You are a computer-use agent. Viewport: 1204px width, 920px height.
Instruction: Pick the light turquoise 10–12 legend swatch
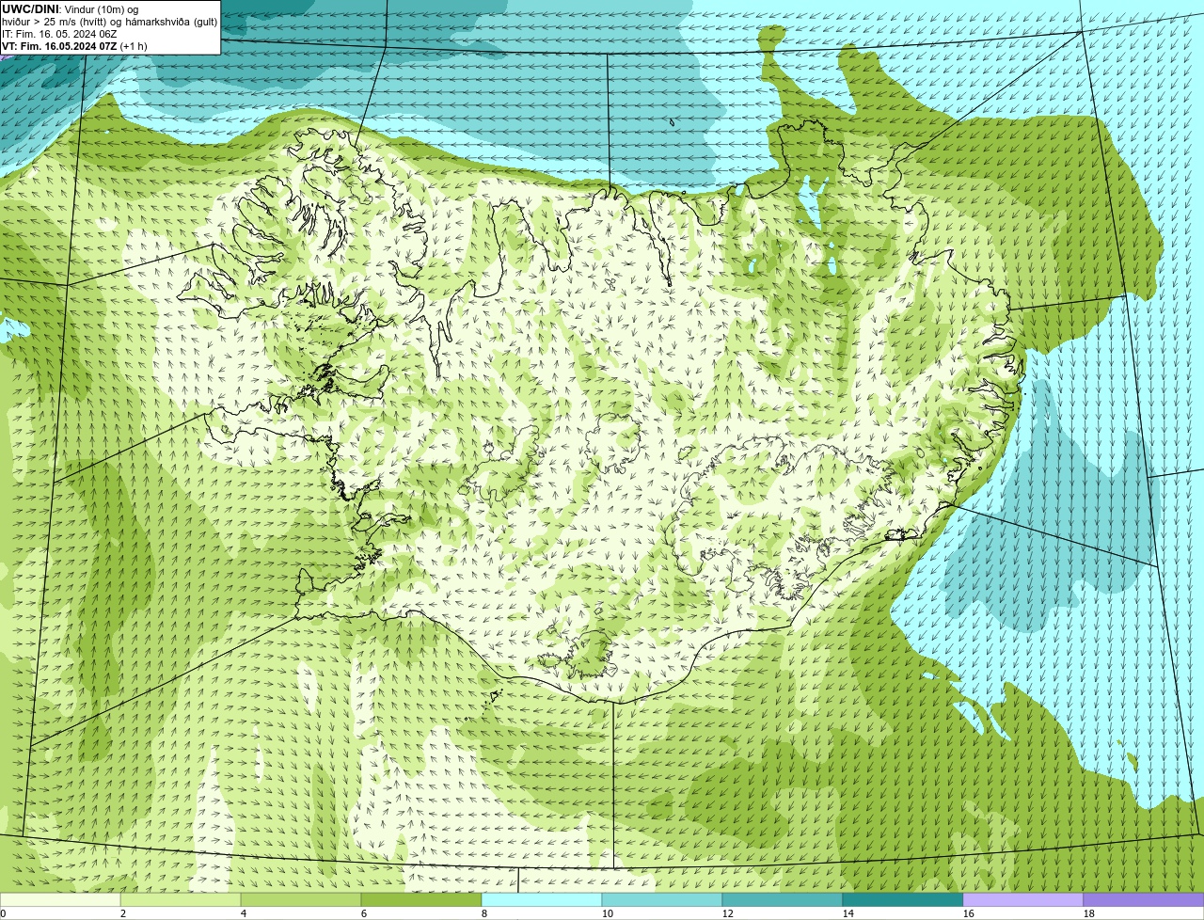[662, 900]
